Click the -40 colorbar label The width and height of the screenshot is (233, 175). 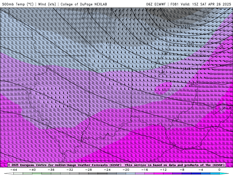tap(32, 170)
